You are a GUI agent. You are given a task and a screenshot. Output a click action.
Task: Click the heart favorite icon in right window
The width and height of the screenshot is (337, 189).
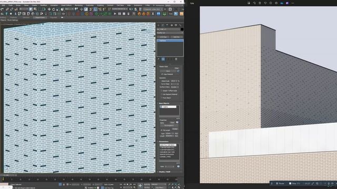point(265,3)
